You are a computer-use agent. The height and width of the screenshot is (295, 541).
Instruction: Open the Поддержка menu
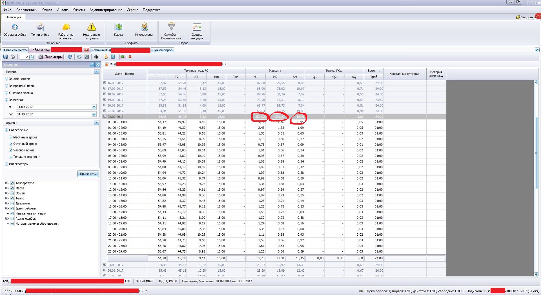click(151, 10)
